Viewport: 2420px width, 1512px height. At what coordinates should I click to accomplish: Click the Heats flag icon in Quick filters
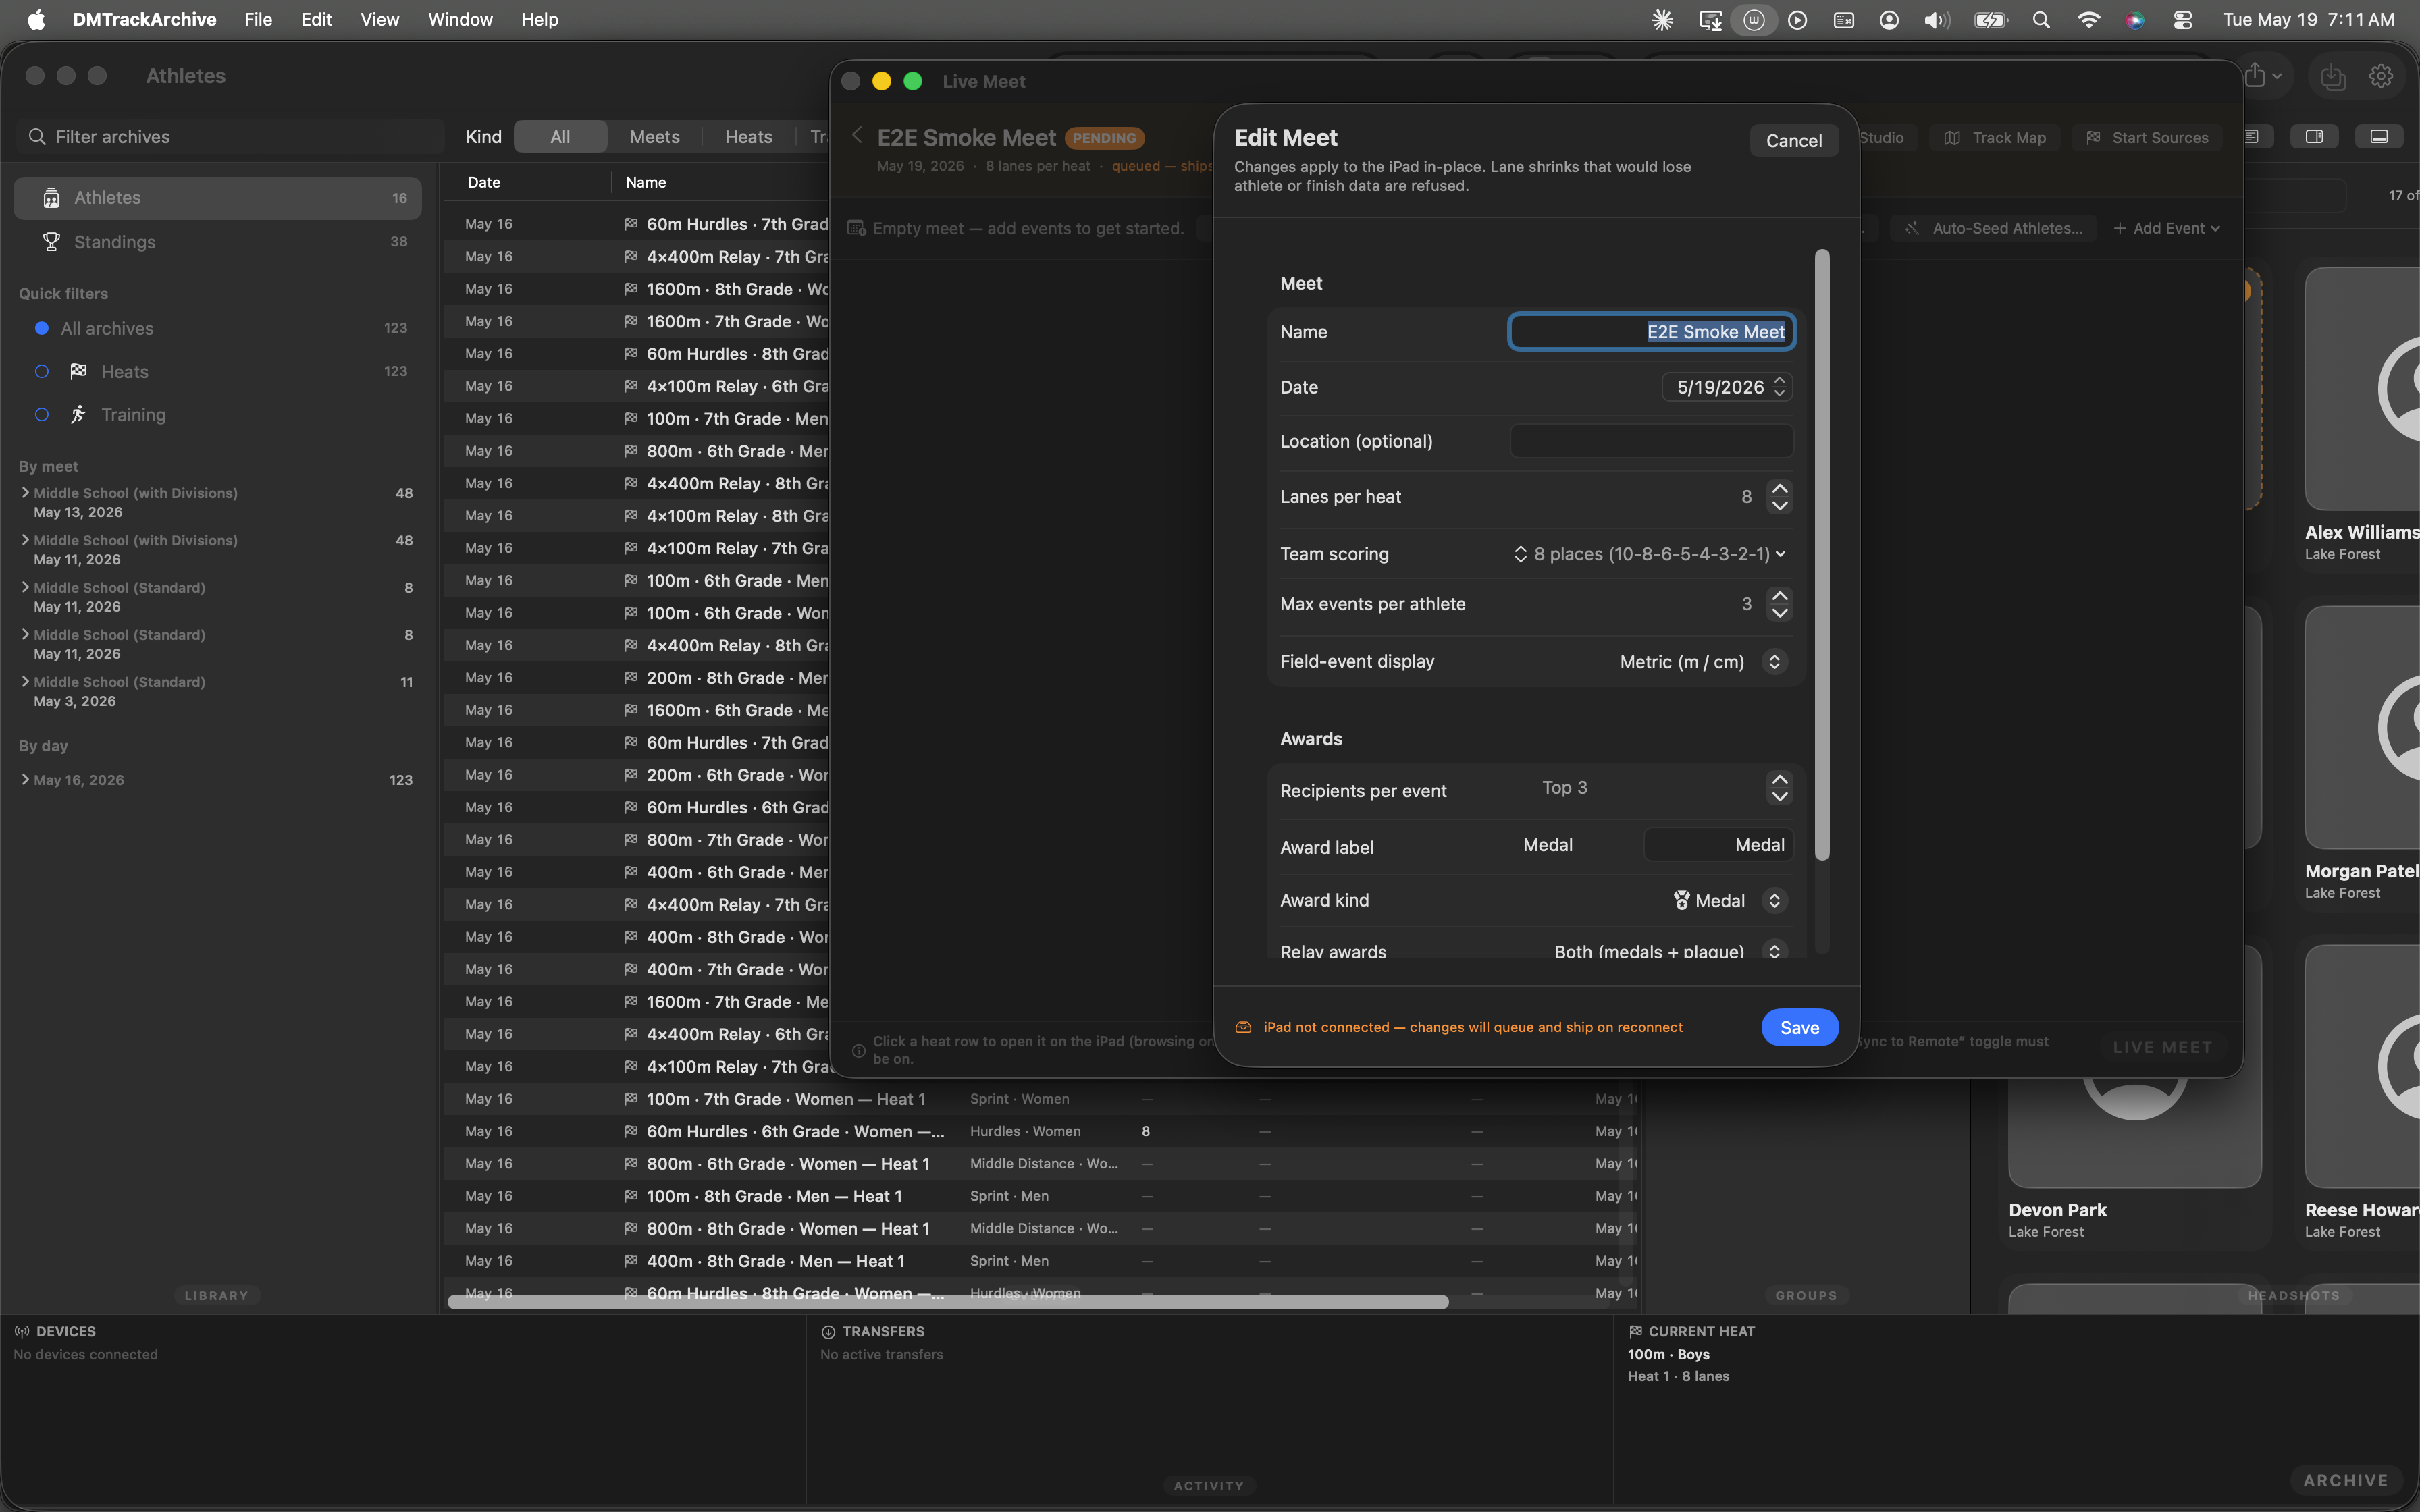point(78,371)
